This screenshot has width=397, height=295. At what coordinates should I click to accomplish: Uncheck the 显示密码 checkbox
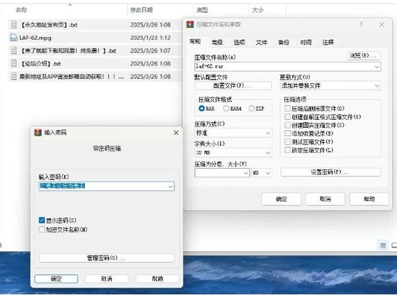point(42,220)
